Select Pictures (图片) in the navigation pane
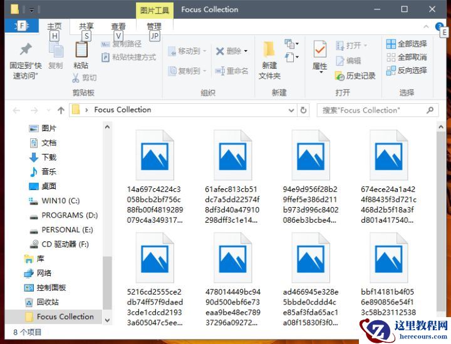This screenshot has height=344, width=451. (x=43, y=128)
